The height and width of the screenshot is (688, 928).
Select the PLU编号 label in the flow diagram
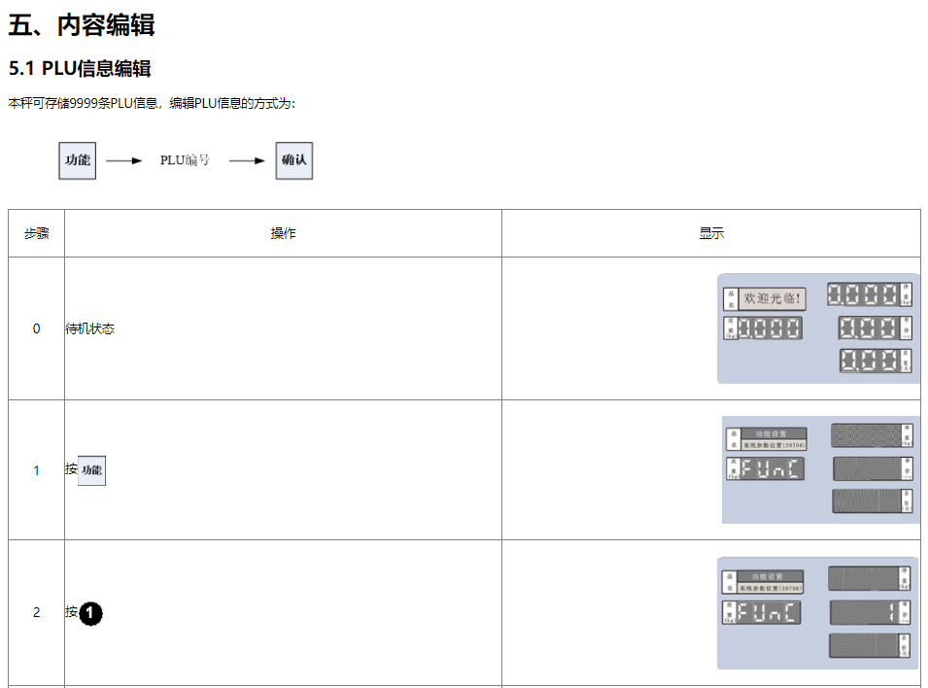click(x=185, y=160)
